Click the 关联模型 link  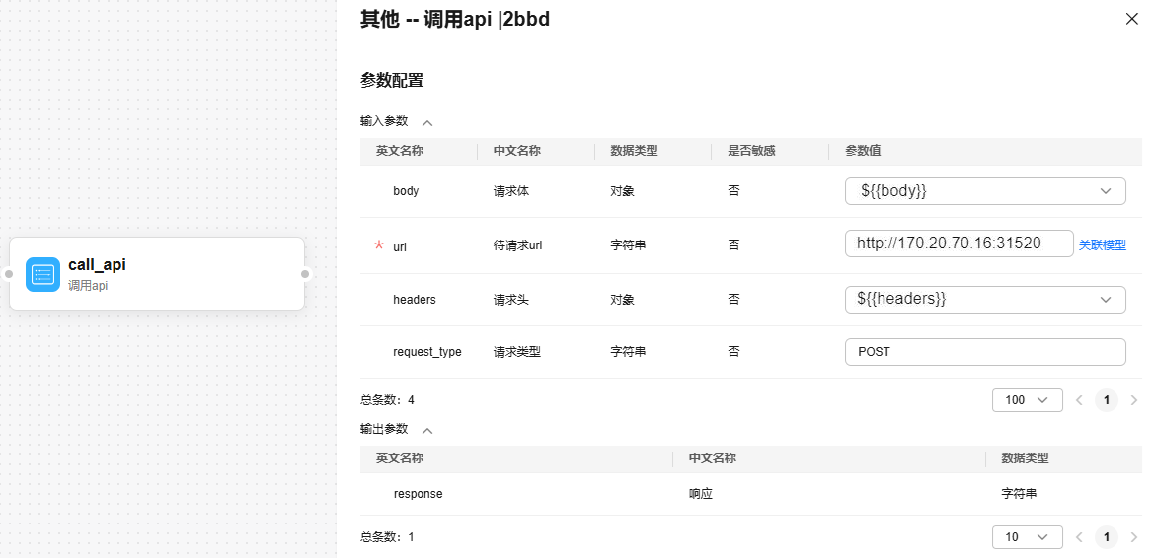(1102, 245)
